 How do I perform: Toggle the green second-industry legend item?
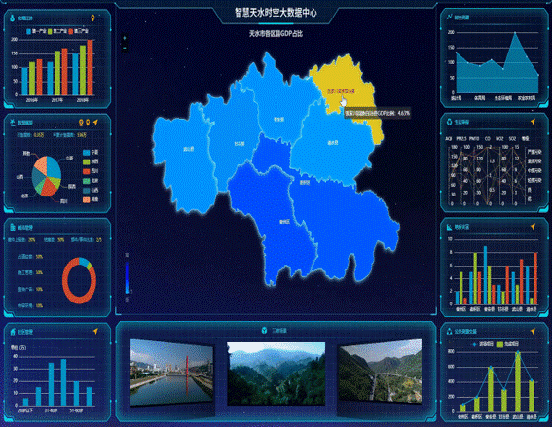(57, 31)
